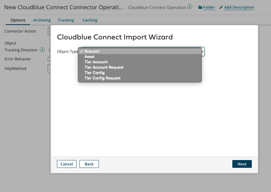Open the Folder link

(x=209, y=7)
